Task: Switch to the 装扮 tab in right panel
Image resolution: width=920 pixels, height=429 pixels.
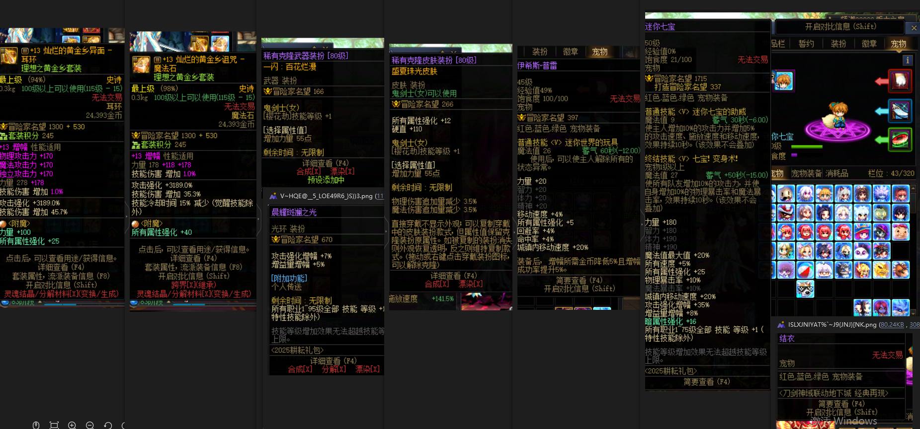Action: tap(838, 44)
